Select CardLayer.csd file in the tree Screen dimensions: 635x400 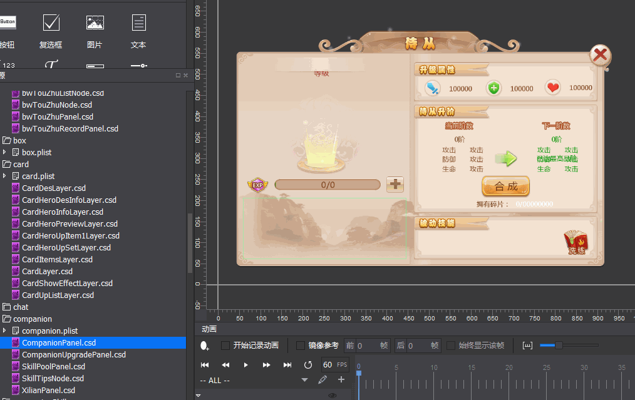click(x=47, y=271)
